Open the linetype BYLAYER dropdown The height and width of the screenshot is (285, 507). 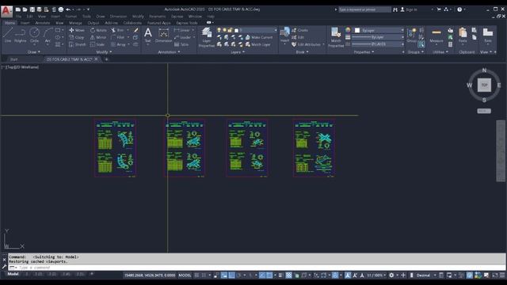tap(378, 44)
